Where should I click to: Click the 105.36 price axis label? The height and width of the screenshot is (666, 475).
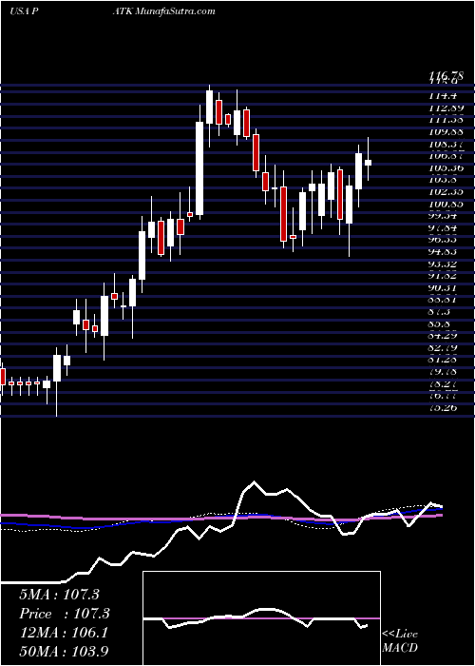446,168
